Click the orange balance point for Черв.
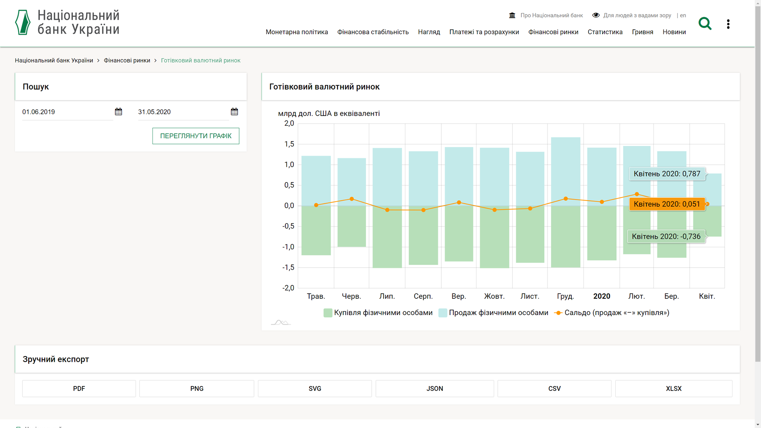 pos(352,199)
